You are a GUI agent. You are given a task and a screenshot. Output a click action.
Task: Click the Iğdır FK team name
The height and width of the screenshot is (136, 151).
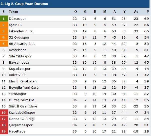pos(15,25)
